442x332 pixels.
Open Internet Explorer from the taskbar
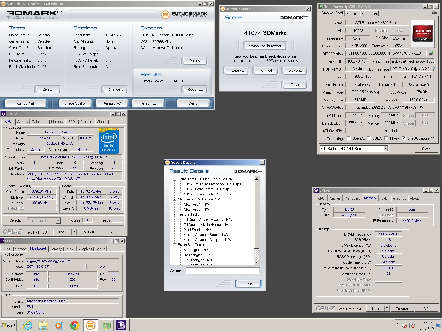pos(28,325)
